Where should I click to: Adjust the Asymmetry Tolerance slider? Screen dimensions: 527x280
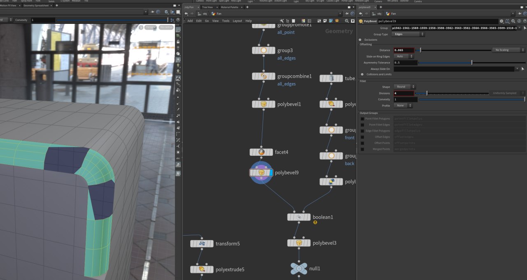[x=472, y=62]
